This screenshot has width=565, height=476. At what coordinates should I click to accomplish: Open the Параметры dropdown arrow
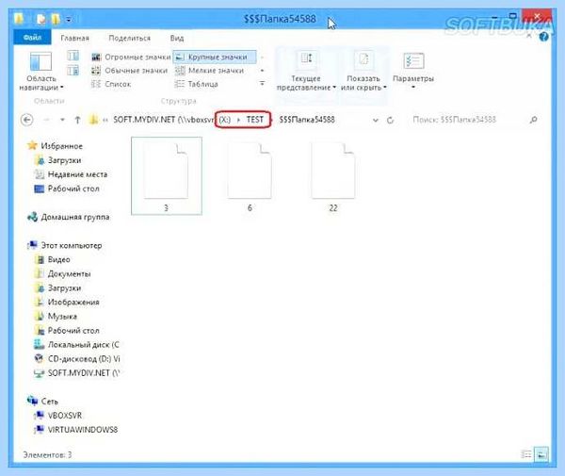(413, 88)
